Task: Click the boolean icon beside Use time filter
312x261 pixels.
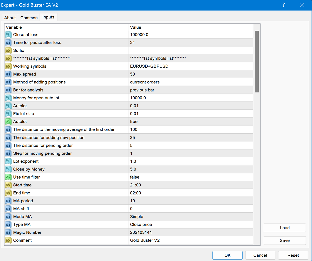Action: (x=8, y=177)
